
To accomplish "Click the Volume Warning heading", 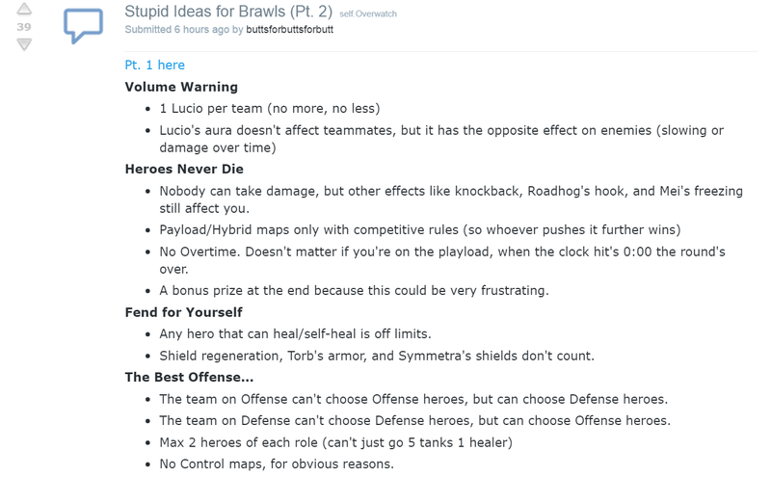I will (181, 87).
